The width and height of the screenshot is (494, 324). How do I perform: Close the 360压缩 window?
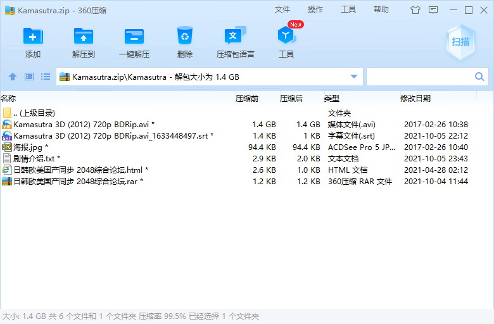click(x=484, y=10)
